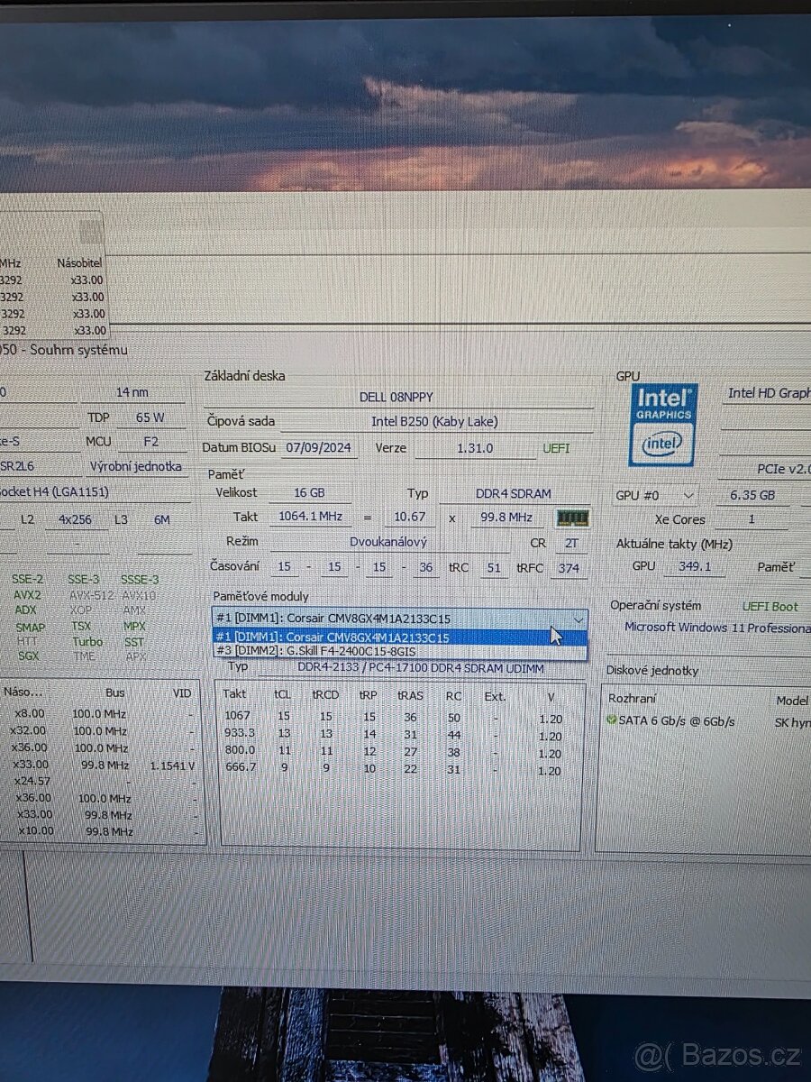Screen dimensions: 811x1082
Task: Click the tRC value 51
Action: point(494,568)
